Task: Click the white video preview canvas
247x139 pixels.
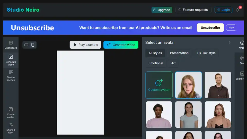Action: pos(80,92)
